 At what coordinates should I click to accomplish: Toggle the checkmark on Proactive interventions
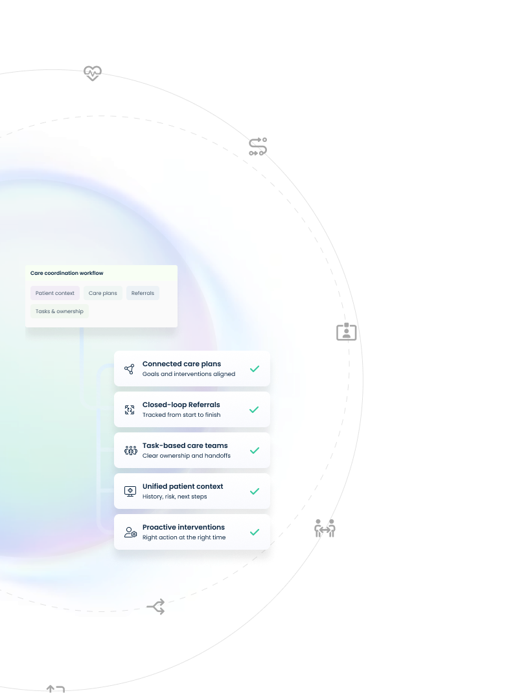point(255,532)
